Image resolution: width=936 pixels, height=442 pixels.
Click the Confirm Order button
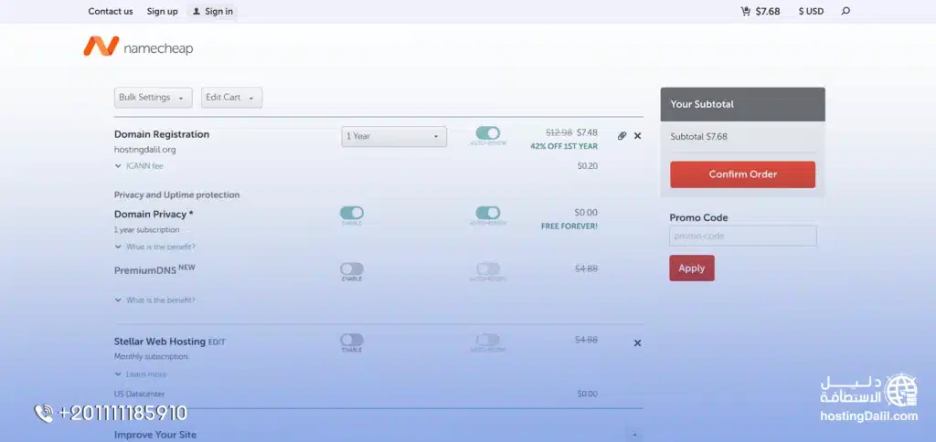pos(742,174)
